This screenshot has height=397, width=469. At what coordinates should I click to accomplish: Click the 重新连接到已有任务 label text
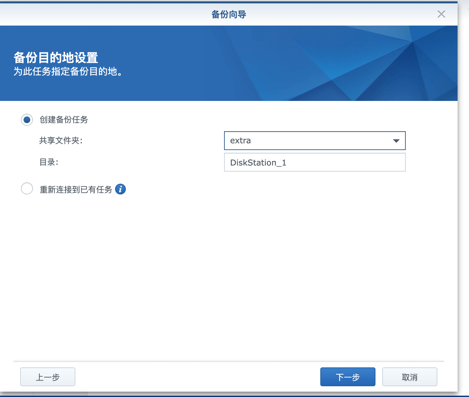pos(76,189)
